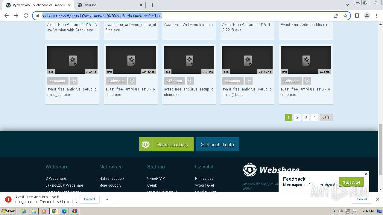Open Chrome from the taskbar

[x=54, y=211]
